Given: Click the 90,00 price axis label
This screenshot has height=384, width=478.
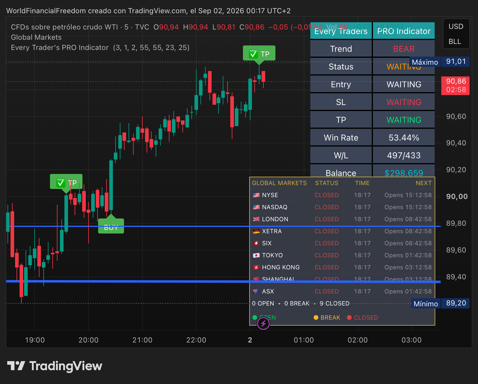Looking at the screenshot, I should tap(457, 197).
